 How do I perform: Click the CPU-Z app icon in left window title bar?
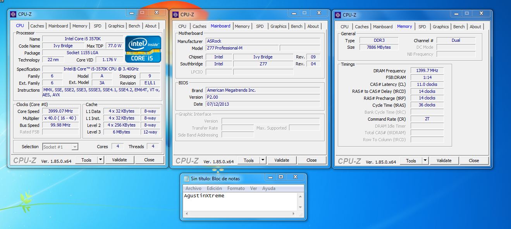(13, 14)
